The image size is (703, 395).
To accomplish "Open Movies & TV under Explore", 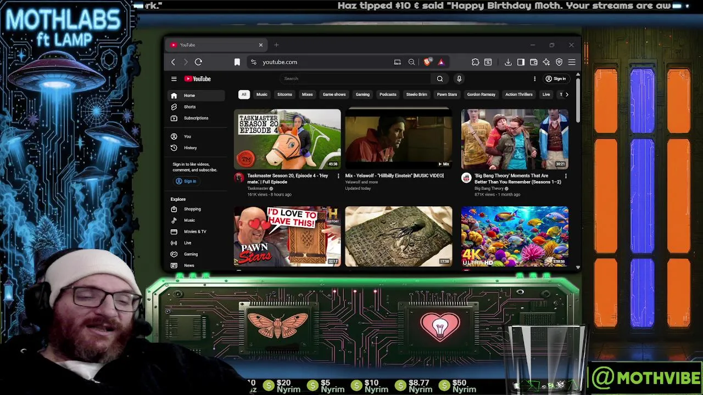I will pos(197,232).
